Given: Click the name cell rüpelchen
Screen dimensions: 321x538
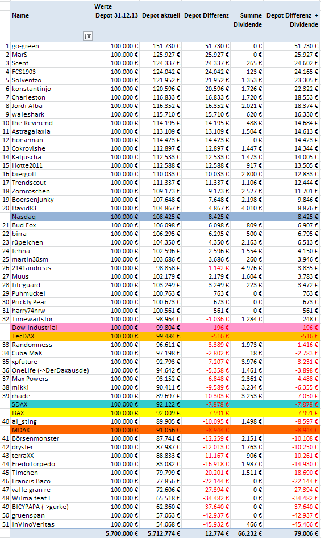Looking at the screenshot, I should (27, 242).
